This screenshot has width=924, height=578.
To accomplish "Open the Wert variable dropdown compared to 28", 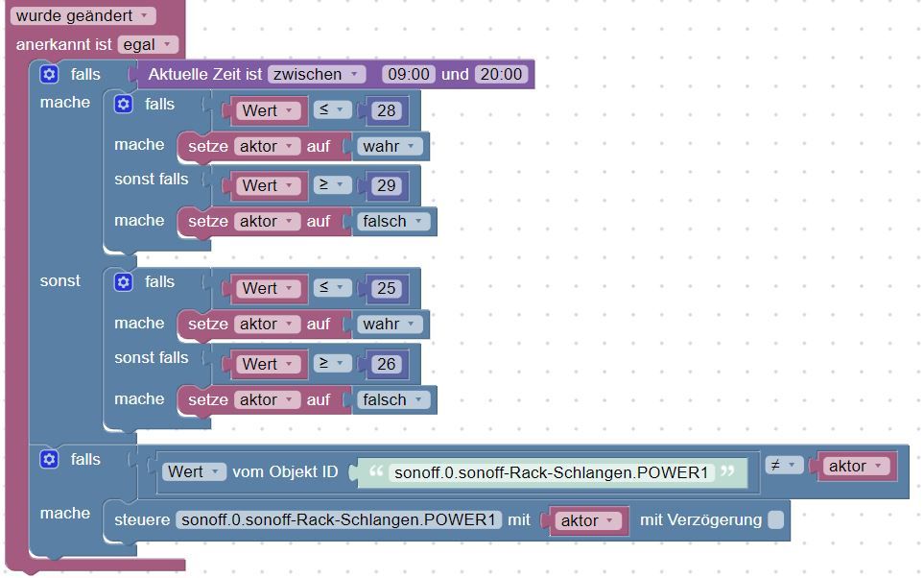I will pyautogui.click(x=268, y=110).
